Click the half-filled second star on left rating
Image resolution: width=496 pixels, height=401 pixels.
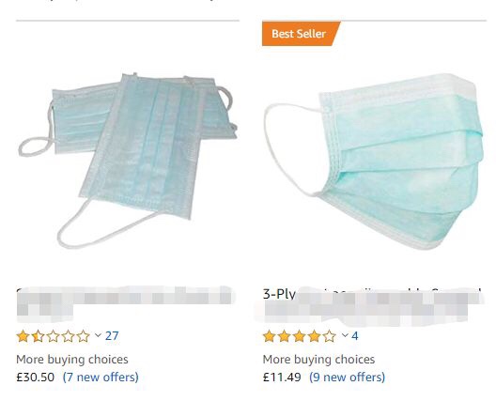(x=38, y=336)
